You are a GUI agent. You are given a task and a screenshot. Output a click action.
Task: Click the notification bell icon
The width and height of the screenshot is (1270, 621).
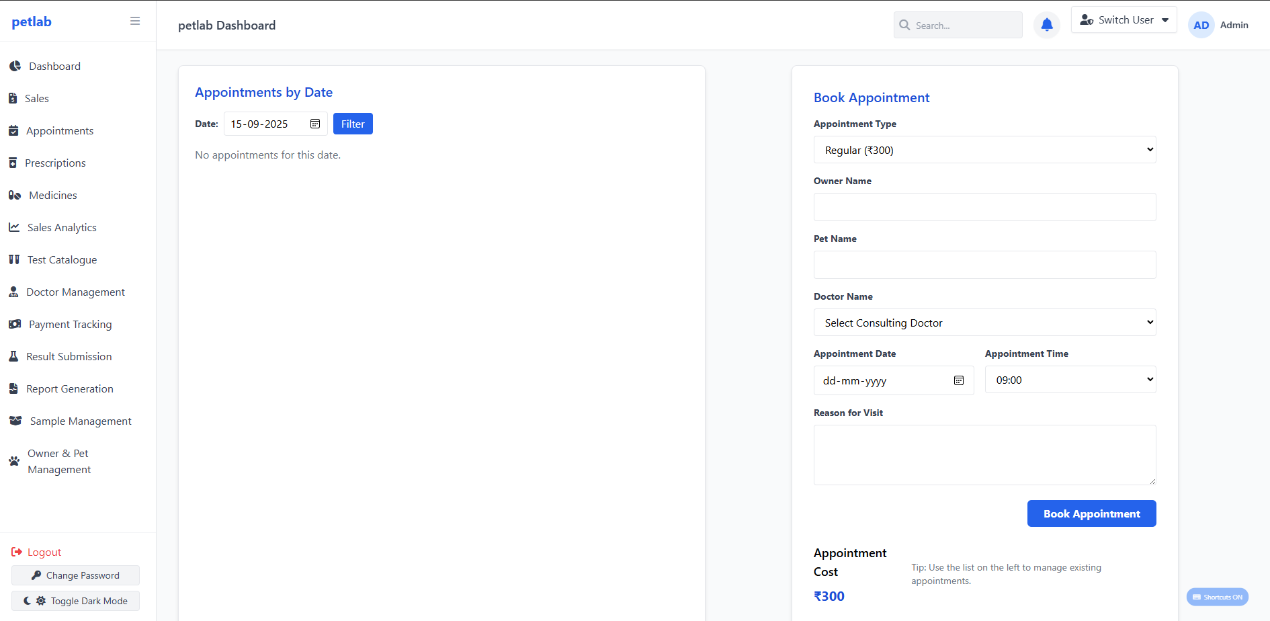pos(1046,24)
